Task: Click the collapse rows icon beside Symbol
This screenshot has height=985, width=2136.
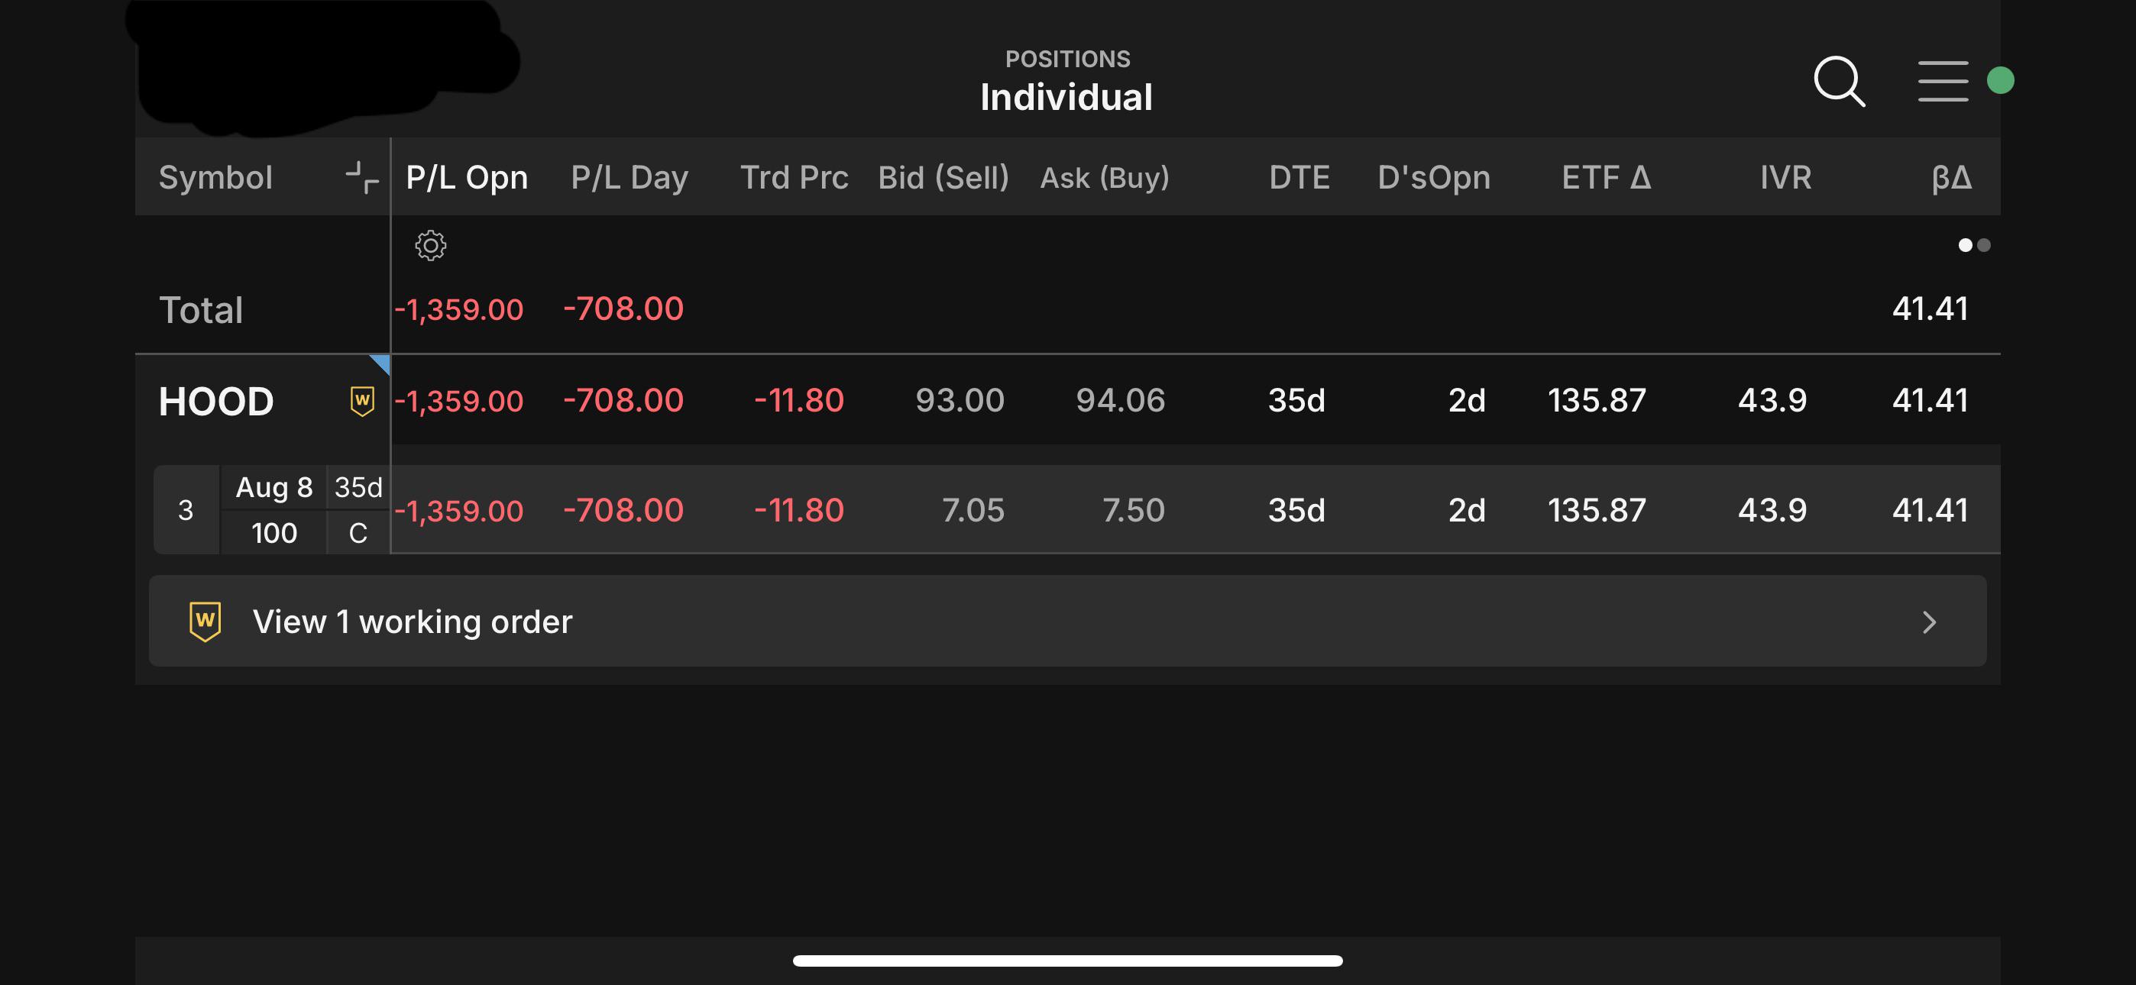Action: point(362,177)
